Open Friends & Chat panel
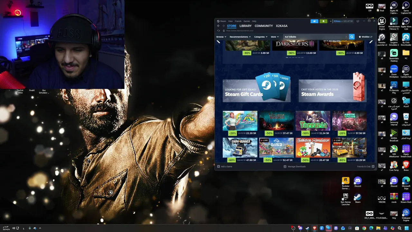412x232 pixels. click(365, 167)
